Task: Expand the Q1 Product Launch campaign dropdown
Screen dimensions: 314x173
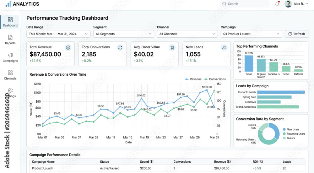Action: pos(251,34)
